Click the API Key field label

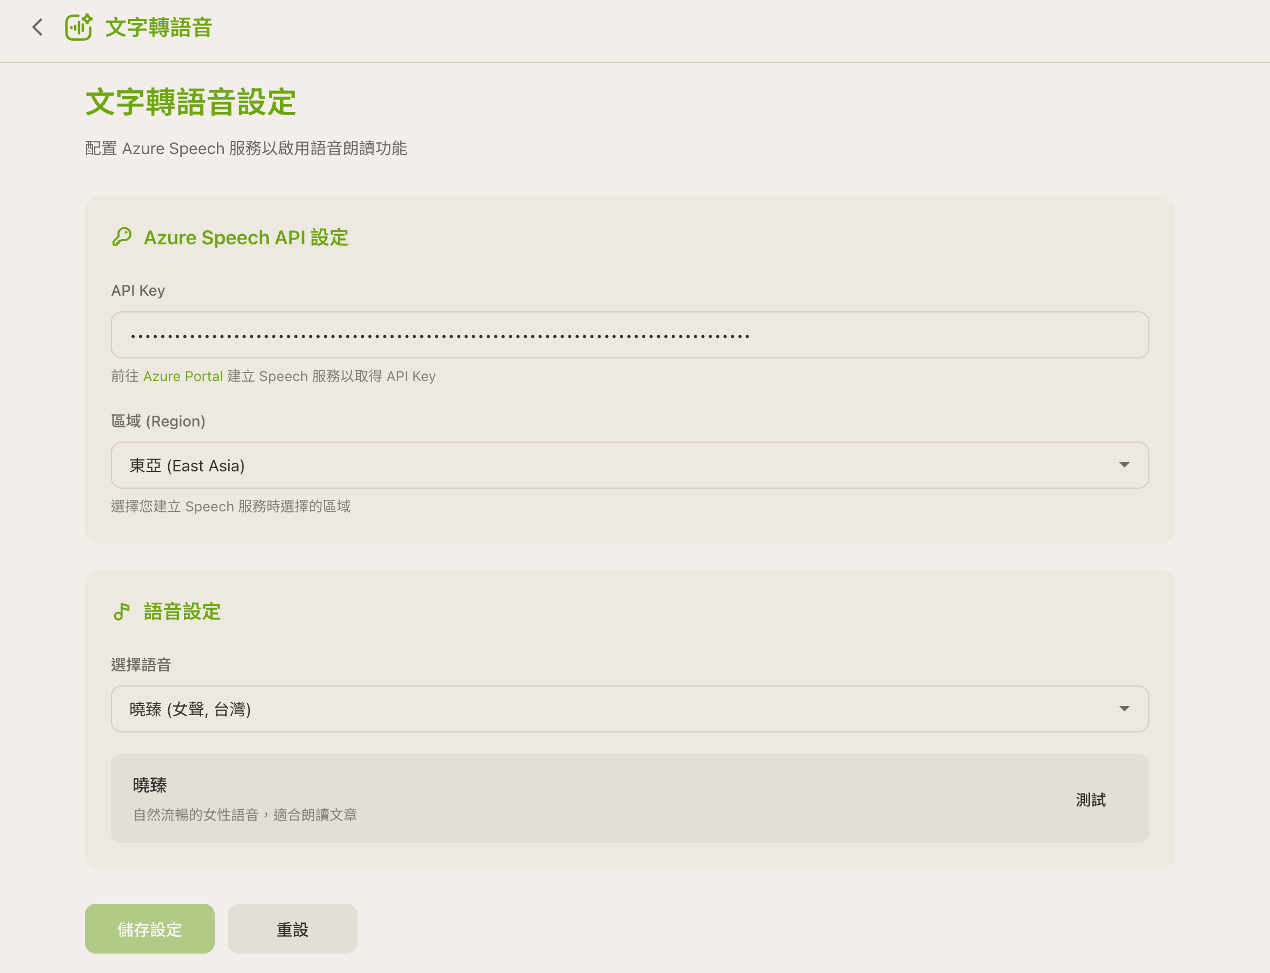click(x=138, y=290)
